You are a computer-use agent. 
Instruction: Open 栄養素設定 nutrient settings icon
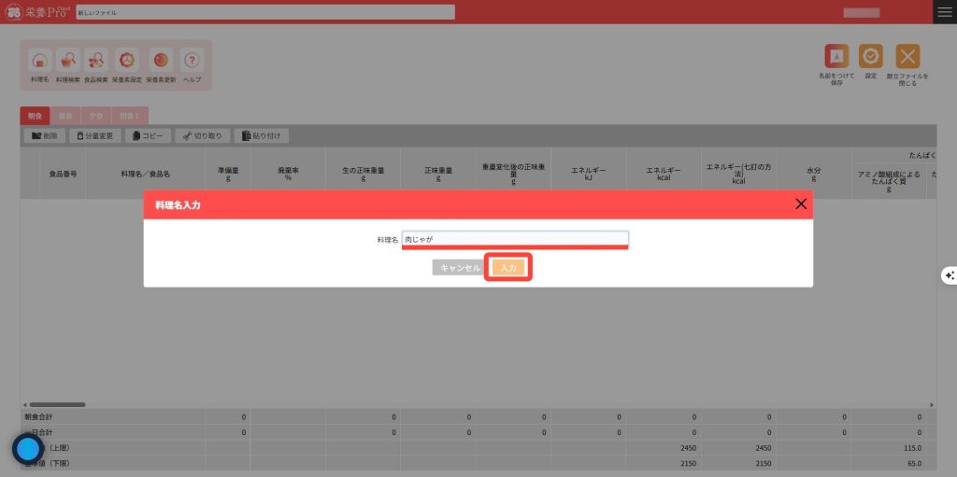pyautogui.click(x=127, y=62)
